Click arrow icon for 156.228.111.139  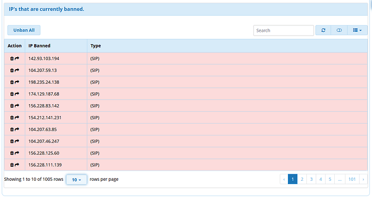pyautogui.click(x=17, y=165)
